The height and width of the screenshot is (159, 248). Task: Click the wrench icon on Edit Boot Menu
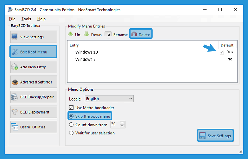15,52
